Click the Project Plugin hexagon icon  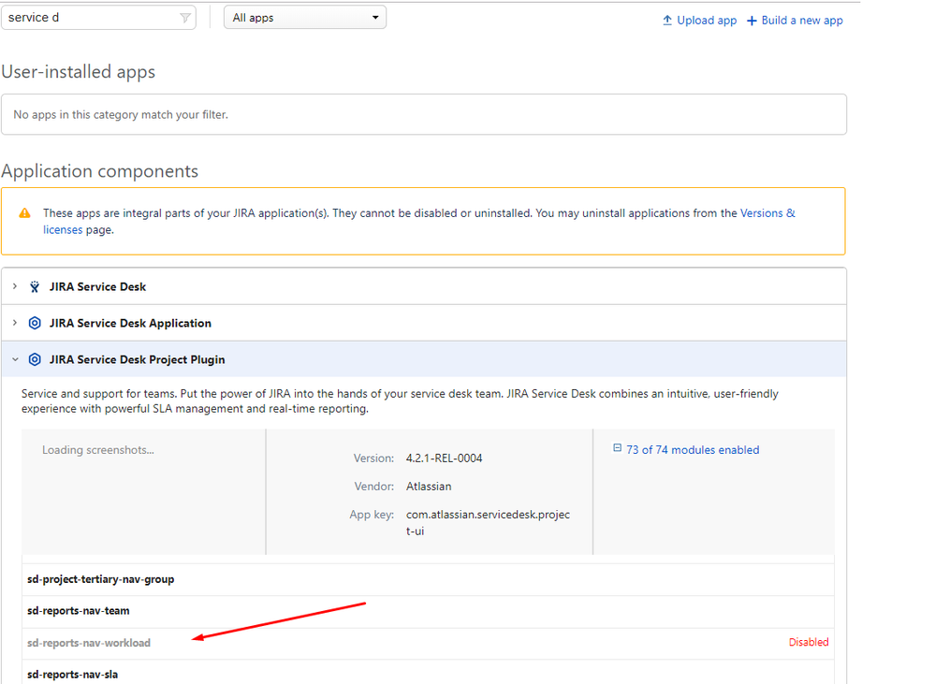click(35, 359)
